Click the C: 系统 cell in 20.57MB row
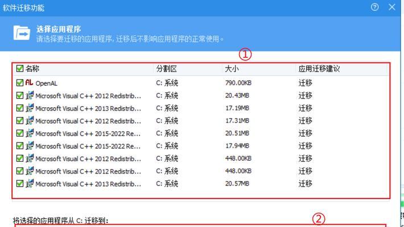The image size is (404, 227). click(x=167, y=184)
